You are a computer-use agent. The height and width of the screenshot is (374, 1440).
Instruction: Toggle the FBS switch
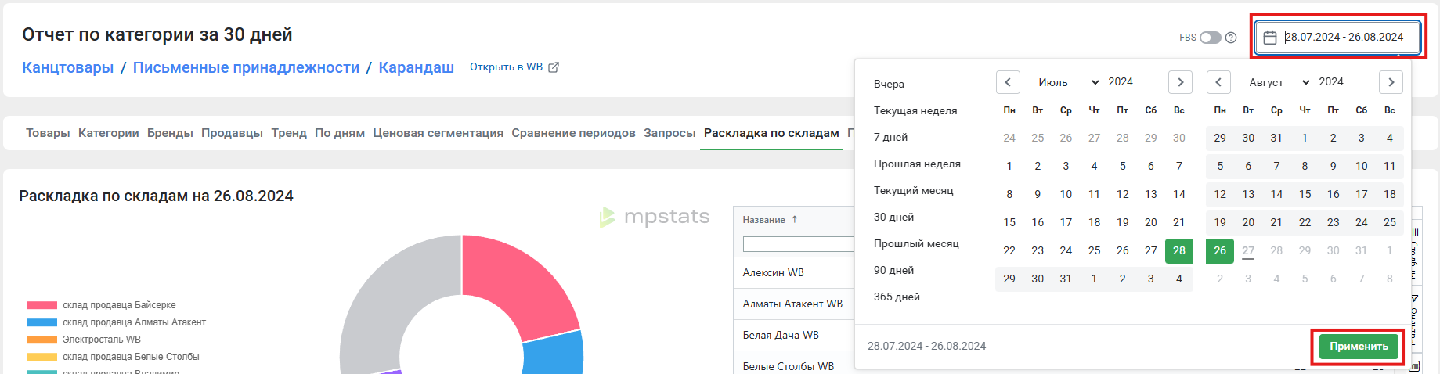[x=1211, y=38]
